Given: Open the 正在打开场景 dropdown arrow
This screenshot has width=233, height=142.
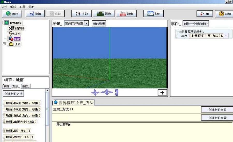Looking at the screenshot, I should point(86,23).
